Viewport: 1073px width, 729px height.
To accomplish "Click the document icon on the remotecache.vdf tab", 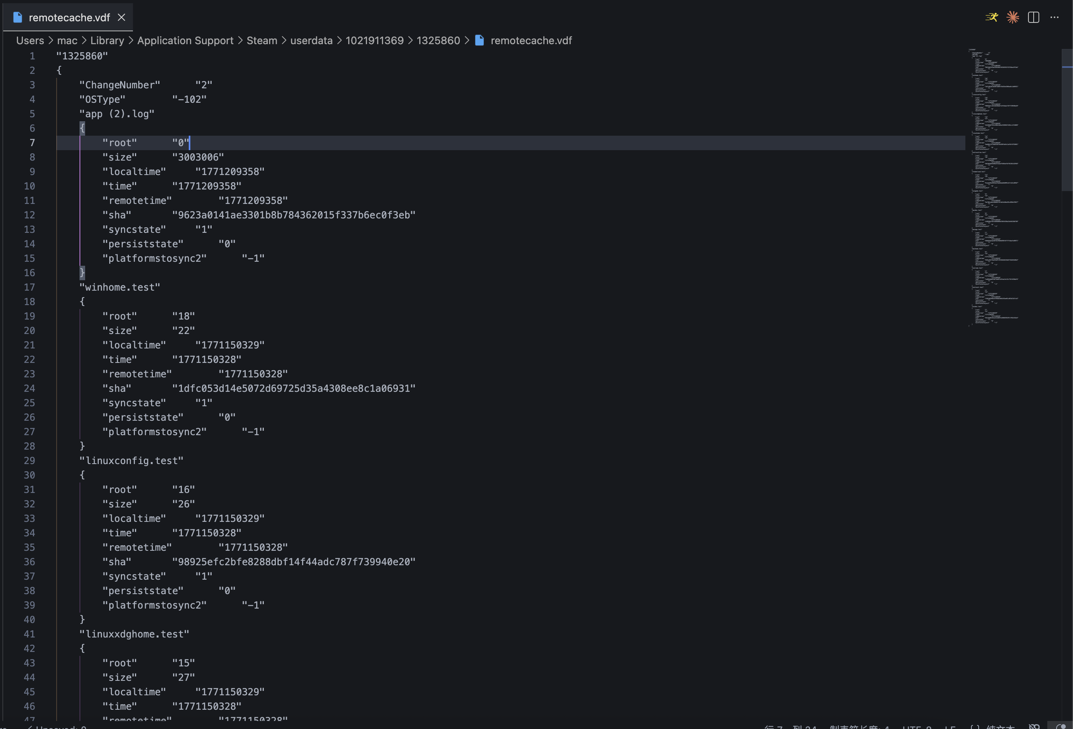I will (17, 17).
